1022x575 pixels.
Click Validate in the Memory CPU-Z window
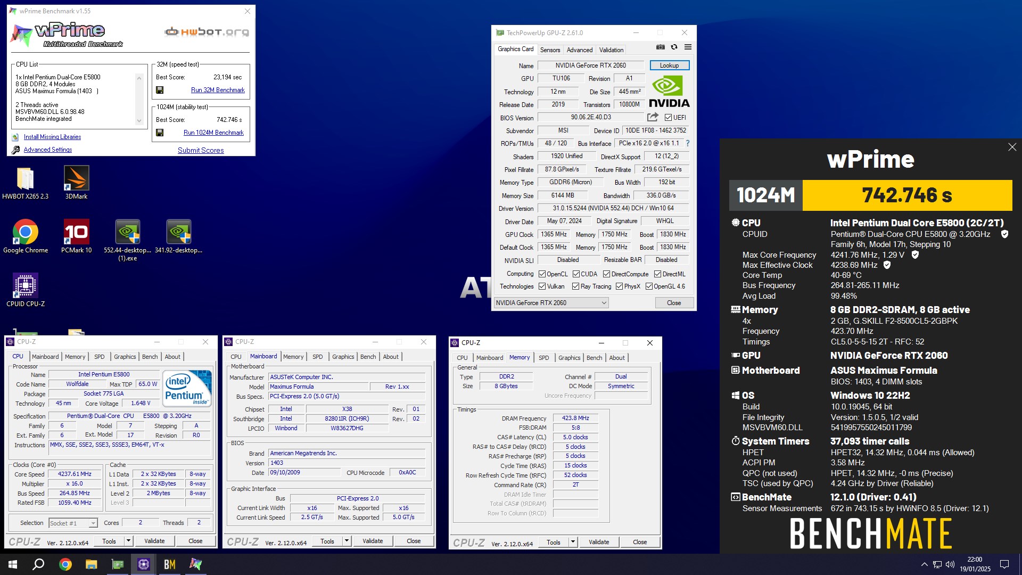click(599, 542)
